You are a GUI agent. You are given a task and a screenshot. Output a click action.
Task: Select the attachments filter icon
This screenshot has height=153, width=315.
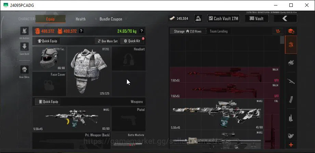pyautogui.click(x=291, y=136)
